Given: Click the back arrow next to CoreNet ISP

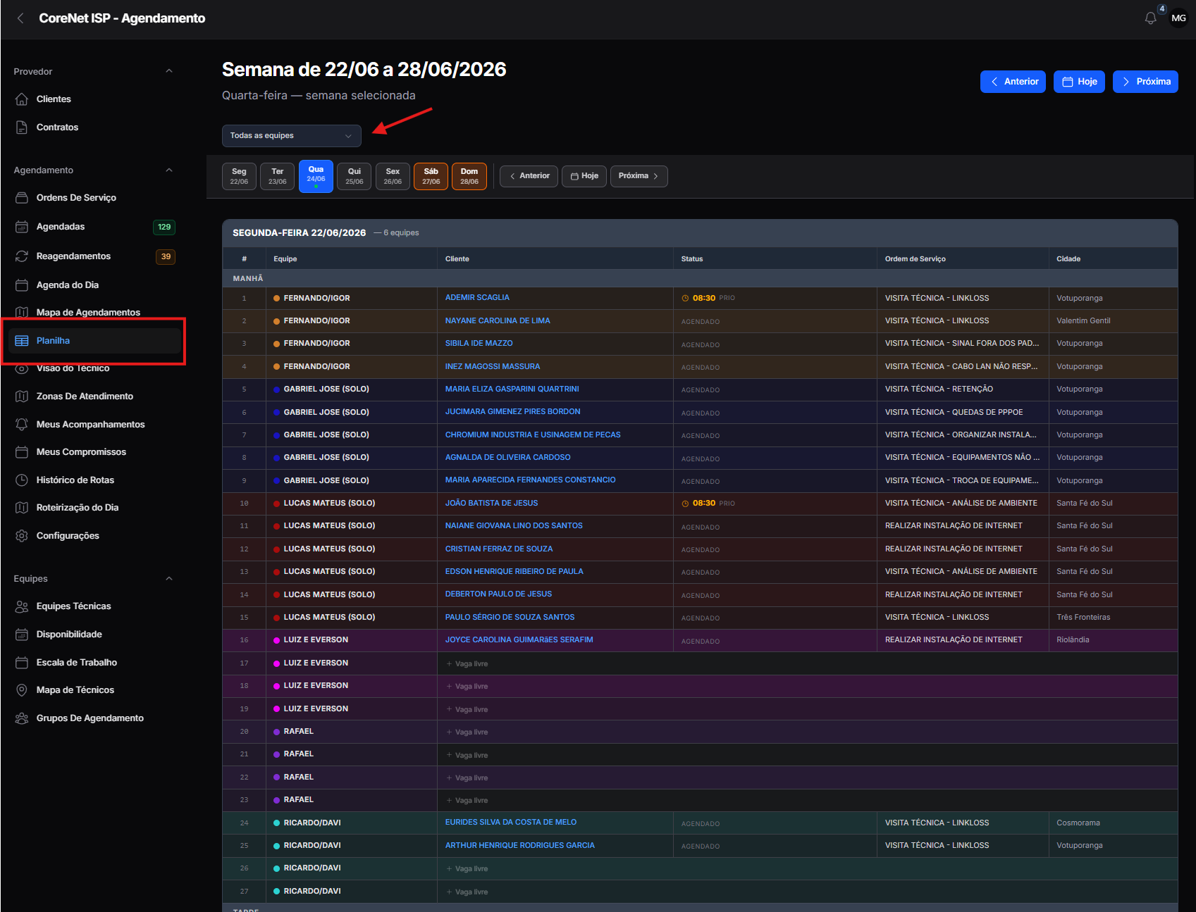Looking at the screenshot, I should 20,18.
